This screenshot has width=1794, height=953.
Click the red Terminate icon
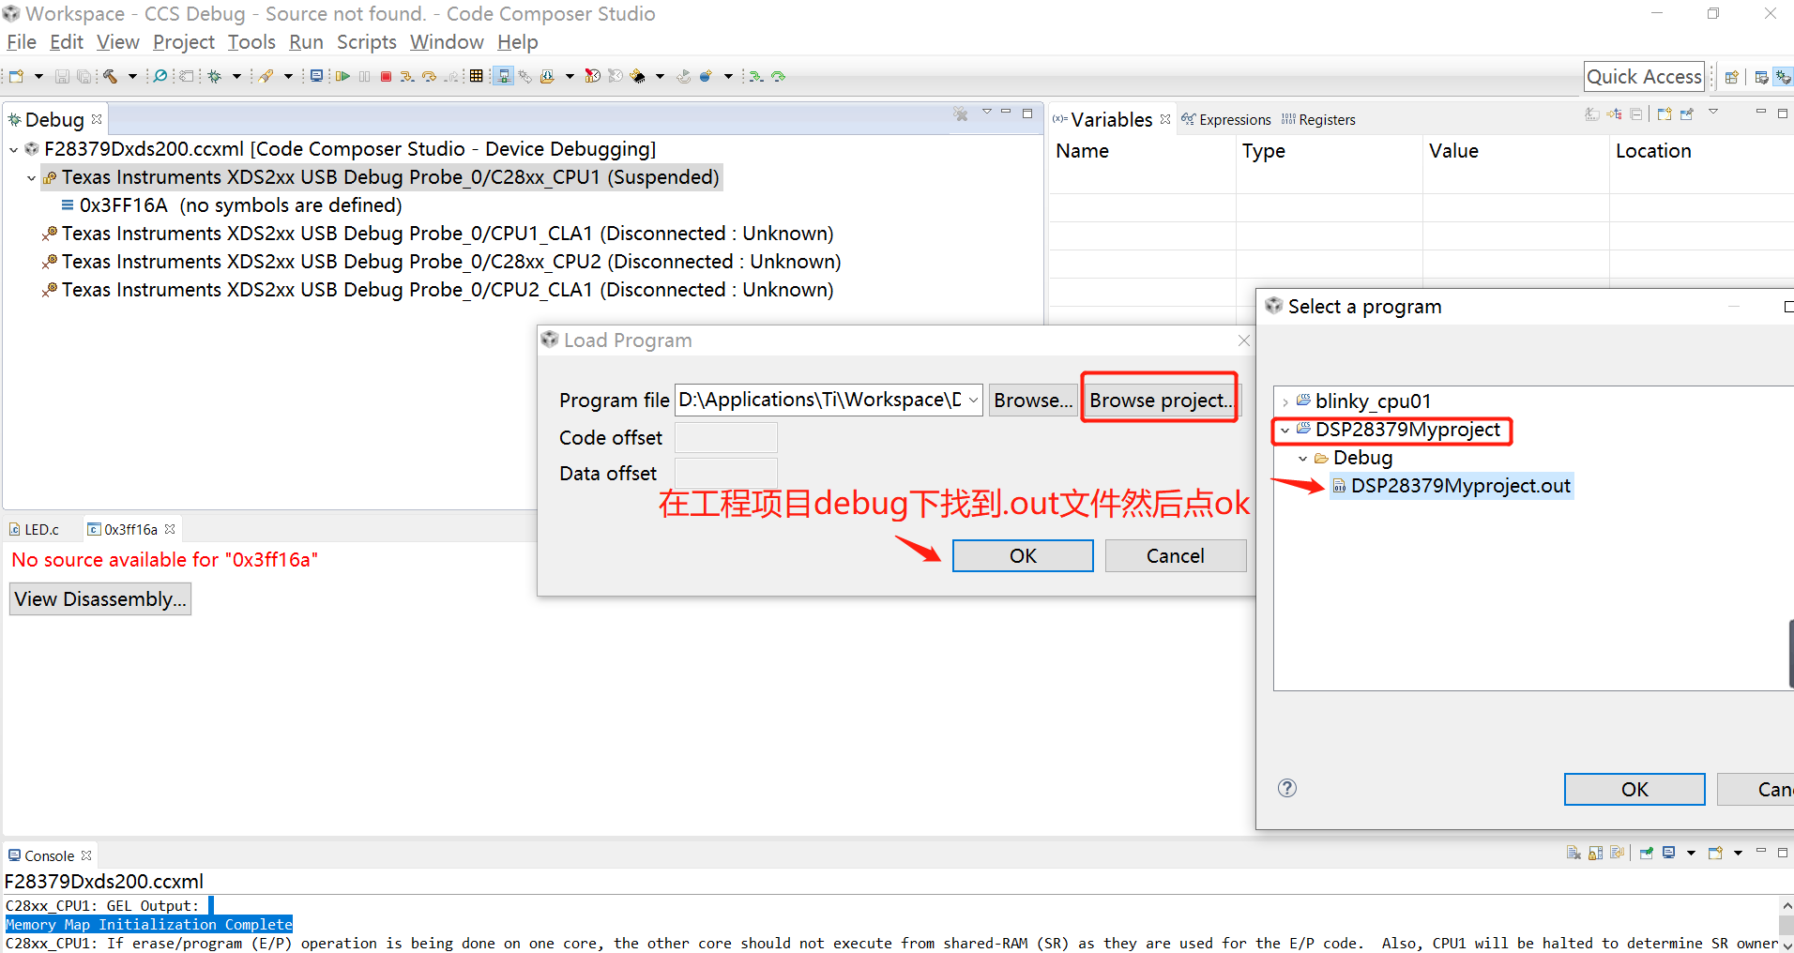coord(386,76)
